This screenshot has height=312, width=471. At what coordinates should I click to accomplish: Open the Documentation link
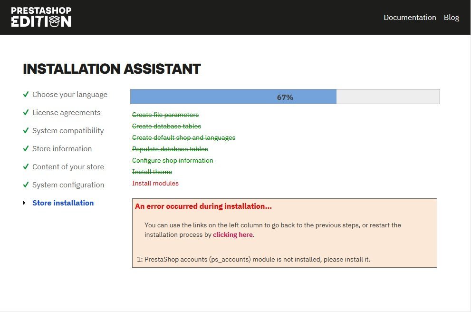coord(410,18)
